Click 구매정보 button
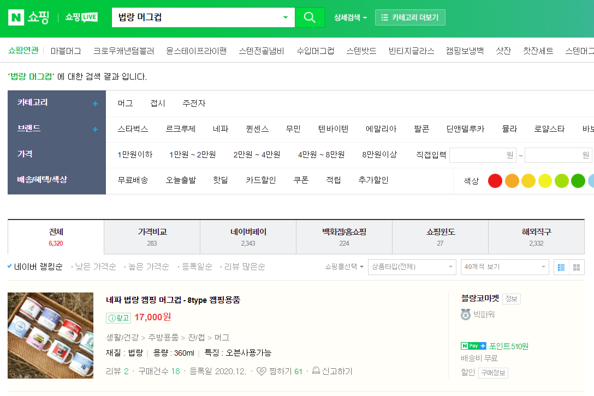 tap(493, 373)
